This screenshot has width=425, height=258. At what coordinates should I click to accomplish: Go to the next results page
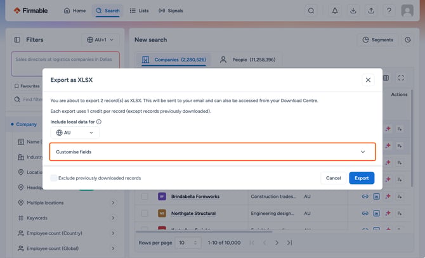(277, 243)
